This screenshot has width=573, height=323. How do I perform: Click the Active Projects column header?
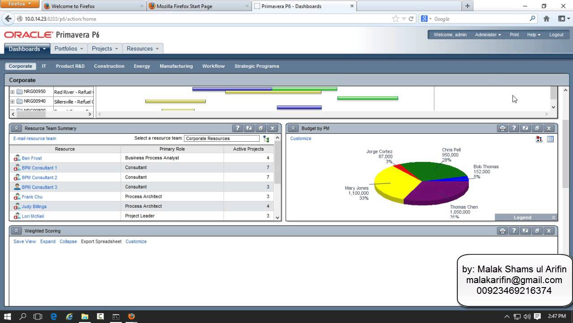pyautogui.click(x=248, y=149)
